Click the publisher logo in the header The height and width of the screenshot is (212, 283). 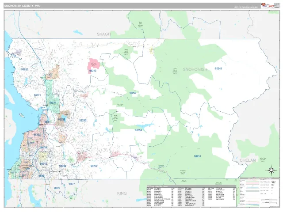[268, 6]
